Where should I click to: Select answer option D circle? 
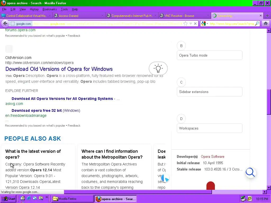point(181,119)
